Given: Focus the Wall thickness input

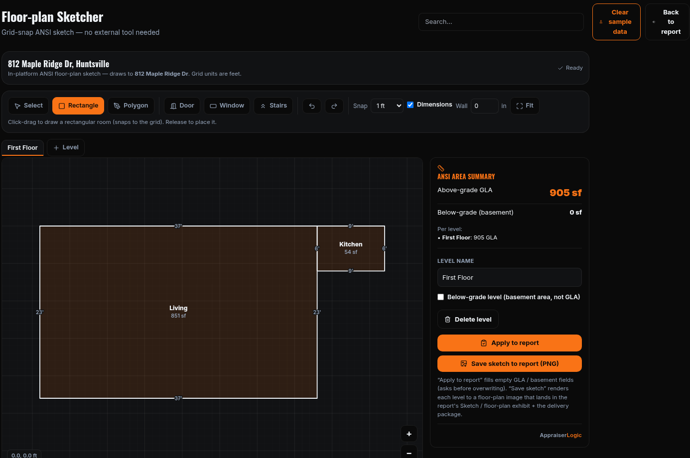Looking at the screenshot, I should pyautogui.click(x=484, y=106).
